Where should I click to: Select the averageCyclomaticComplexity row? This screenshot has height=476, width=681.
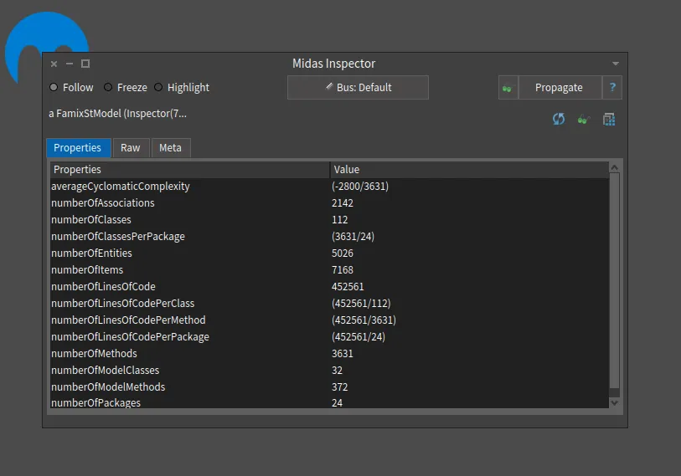pyautogui.click(x=329, y=187)
